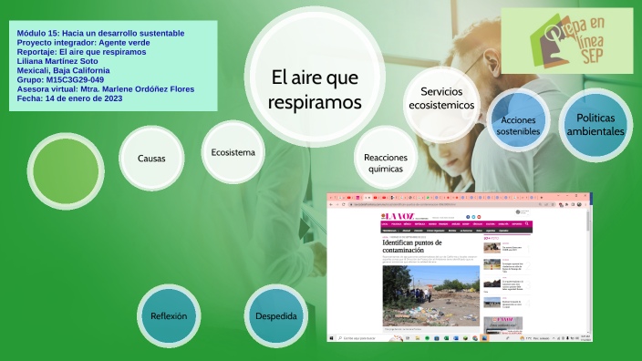
Task: Click the 'Módulo 15: Hacia un desarrollo sustentable' line
Action: (100, 33)
